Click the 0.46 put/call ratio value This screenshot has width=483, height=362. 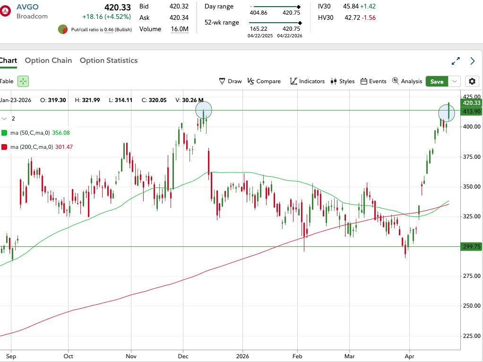(x=109, y=30)
